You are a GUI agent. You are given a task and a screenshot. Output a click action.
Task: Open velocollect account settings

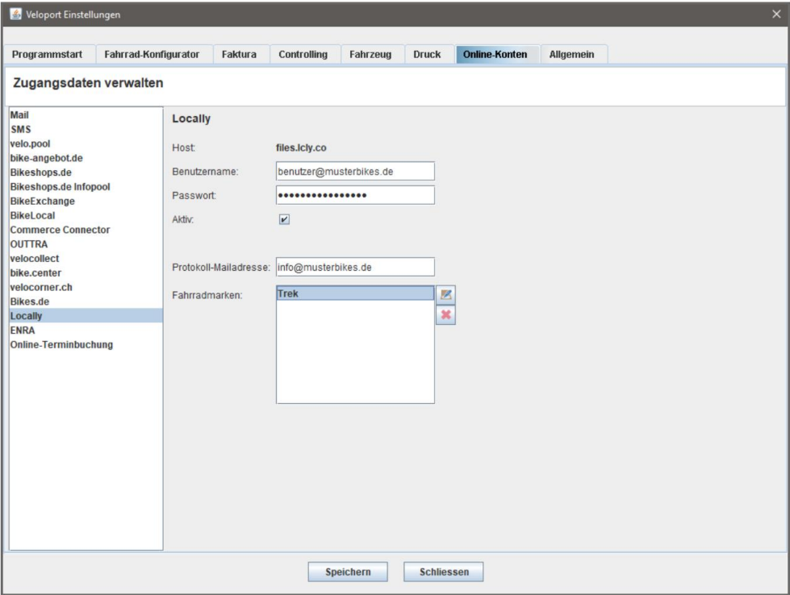tap(86, 259)
